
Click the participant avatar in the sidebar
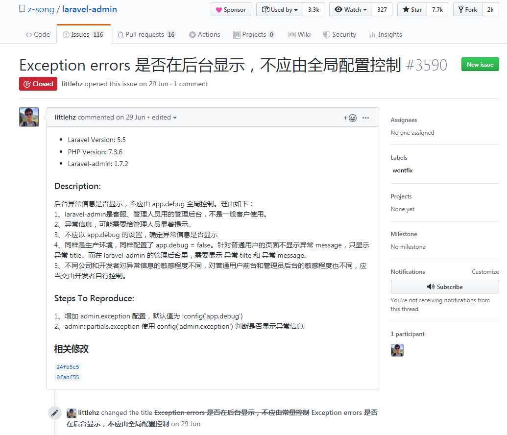(x=397, y=350)
